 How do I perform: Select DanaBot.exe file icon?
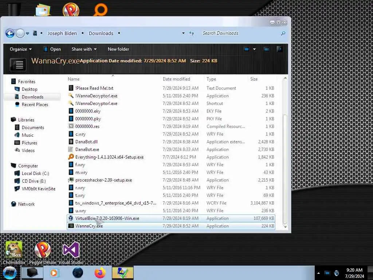71,149
